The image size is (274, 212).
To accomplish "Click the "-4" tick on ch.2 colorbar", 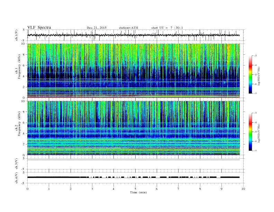I will 255,122.
